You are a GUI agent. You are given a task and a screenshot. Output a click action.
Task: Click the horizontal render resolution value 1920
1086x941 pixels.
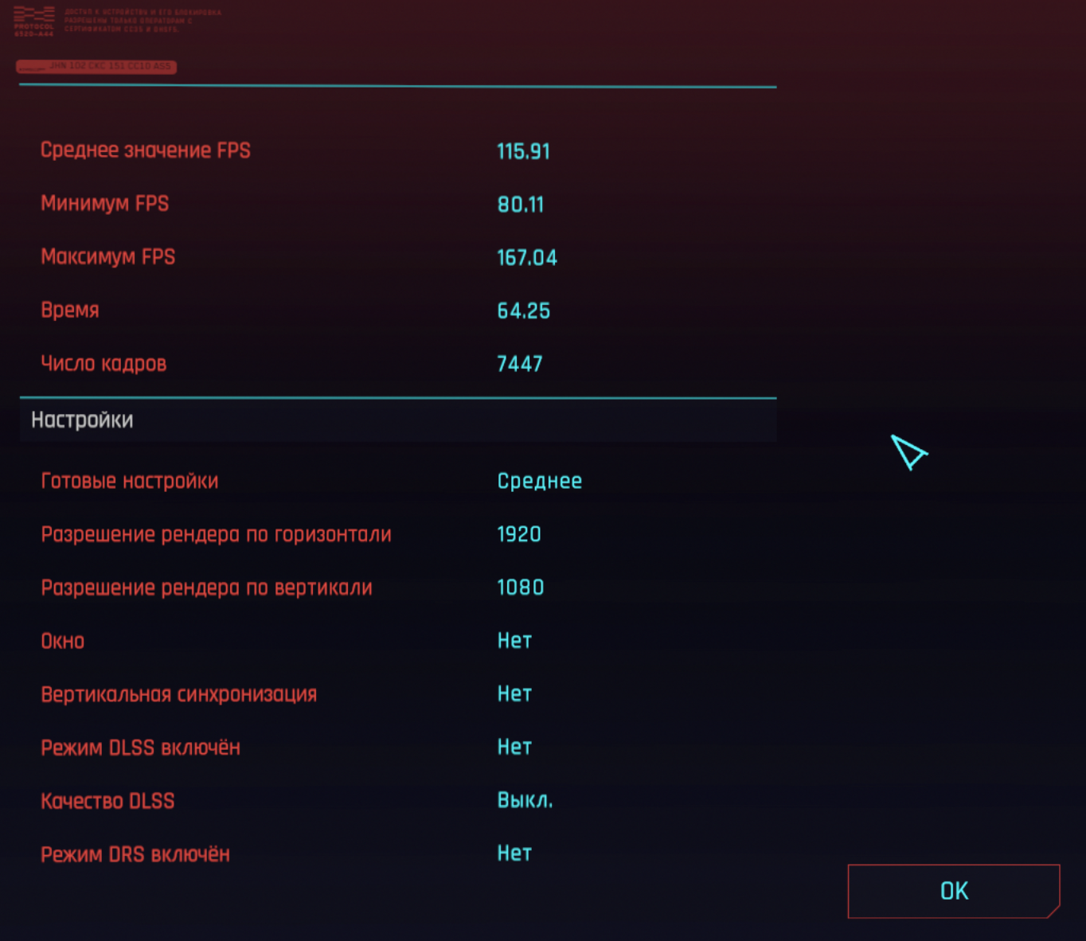pyautogui.click(x=519, y=534)
